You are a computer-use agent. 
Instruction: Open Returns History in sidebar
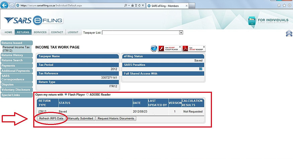(17, 55)
